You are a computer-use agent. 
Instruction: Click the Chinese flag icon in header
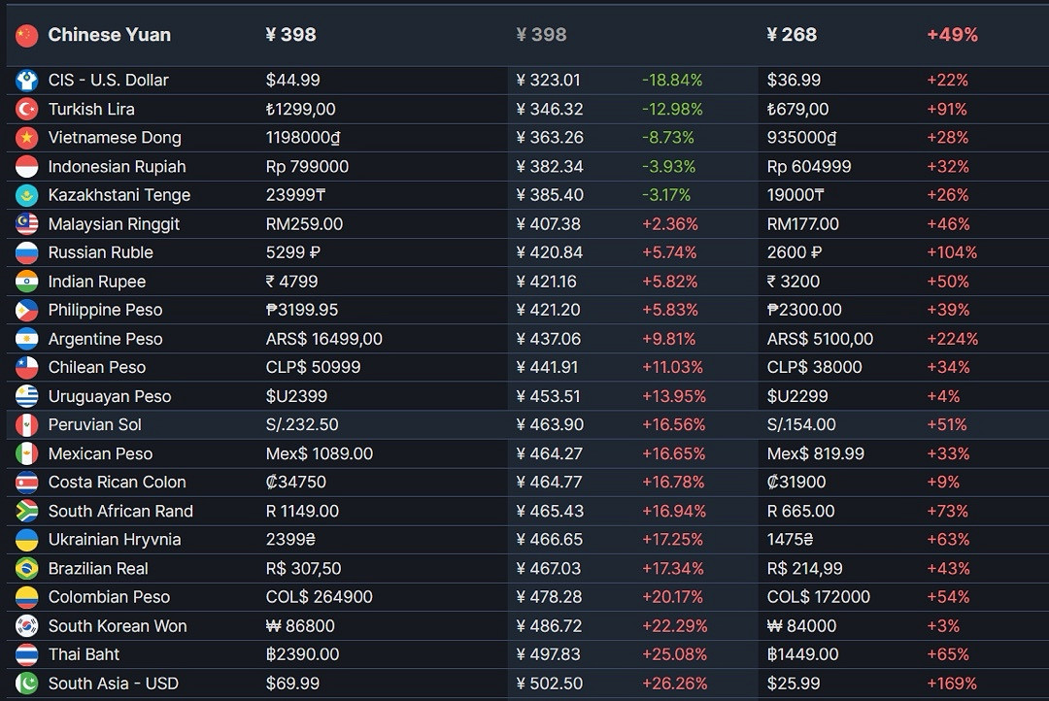26,35
